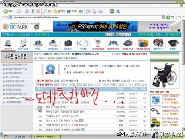Click the handwritten-text banner beside the PS2 ad
This screenshot has height=139, width=185.
(x=159, y=26)
